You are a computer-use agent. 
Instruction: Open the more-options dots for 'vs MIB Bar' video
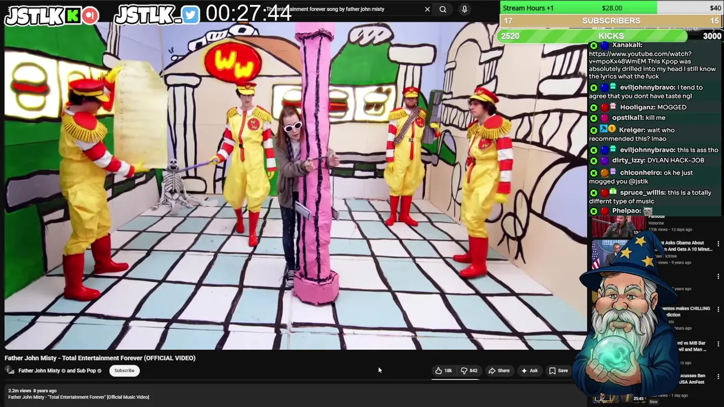[x=718, y=344]
